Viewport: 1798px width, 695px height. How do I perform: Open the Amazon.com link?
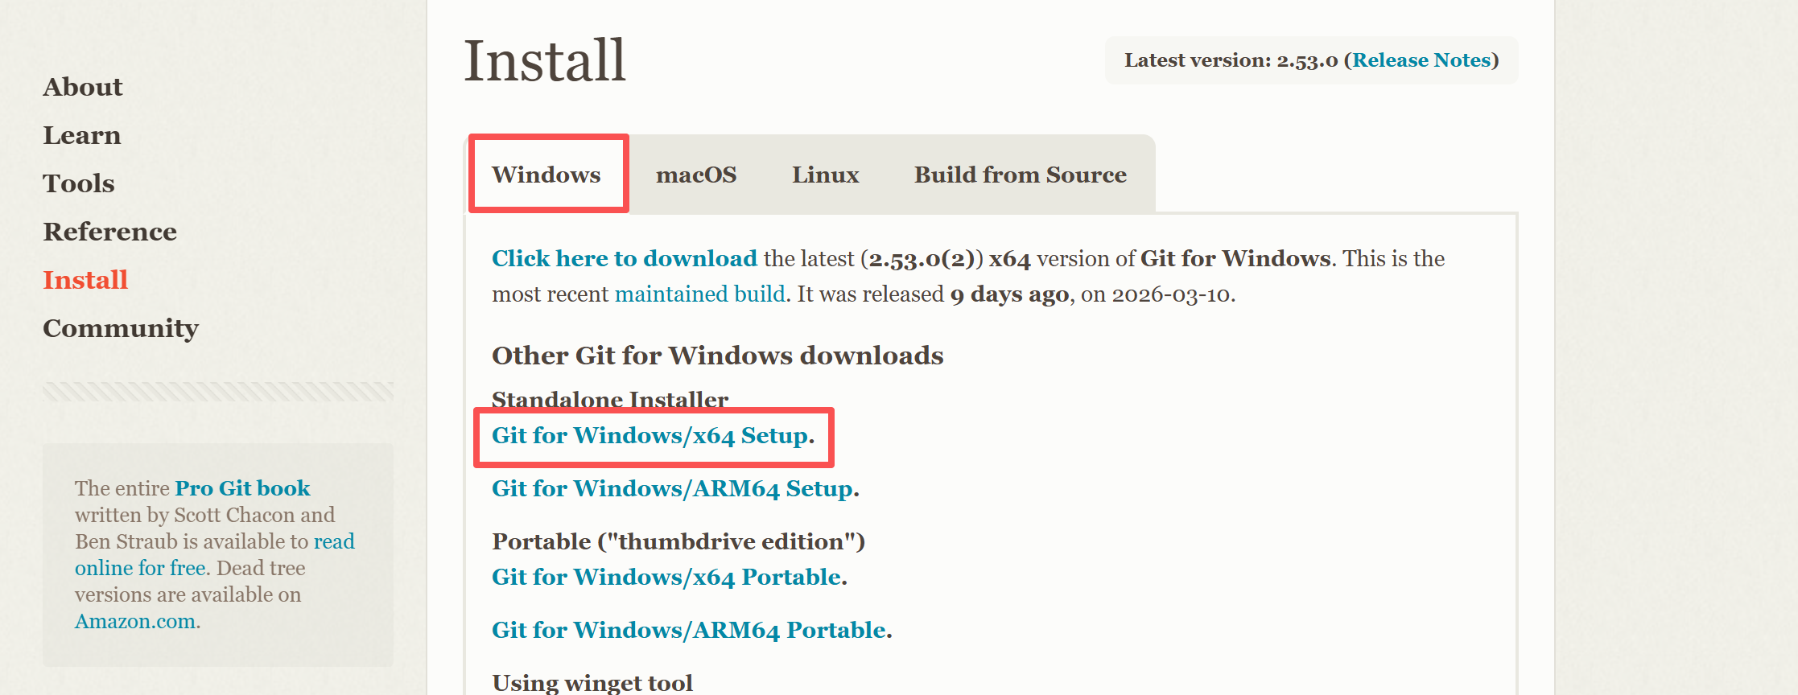[135, 622]
